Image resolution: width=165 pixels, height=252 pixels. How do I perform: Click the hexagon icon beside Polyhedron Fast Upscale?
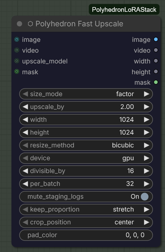click(x=30, y=24)
